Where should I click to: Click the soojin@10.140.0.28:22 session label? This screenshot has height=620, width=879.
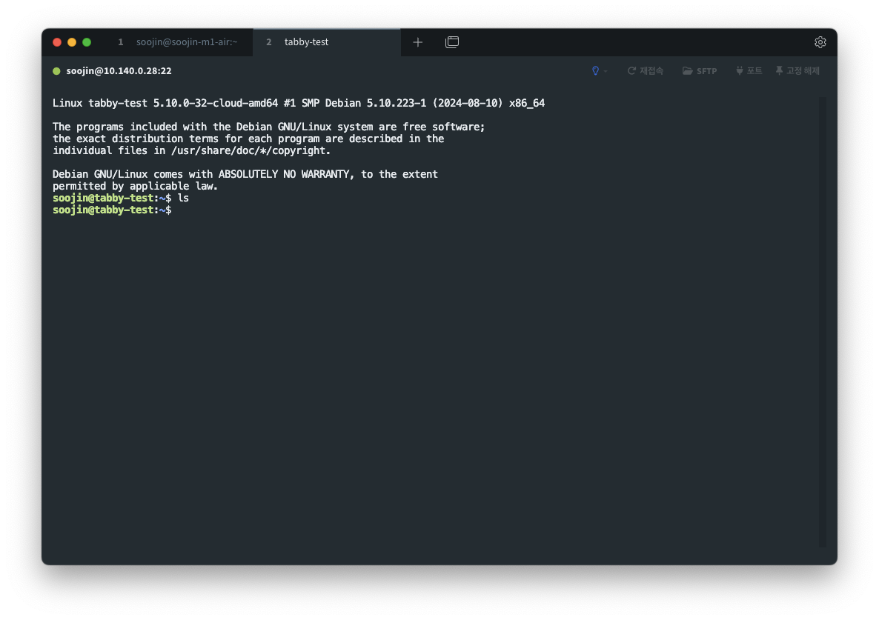(x=119, y=71)
